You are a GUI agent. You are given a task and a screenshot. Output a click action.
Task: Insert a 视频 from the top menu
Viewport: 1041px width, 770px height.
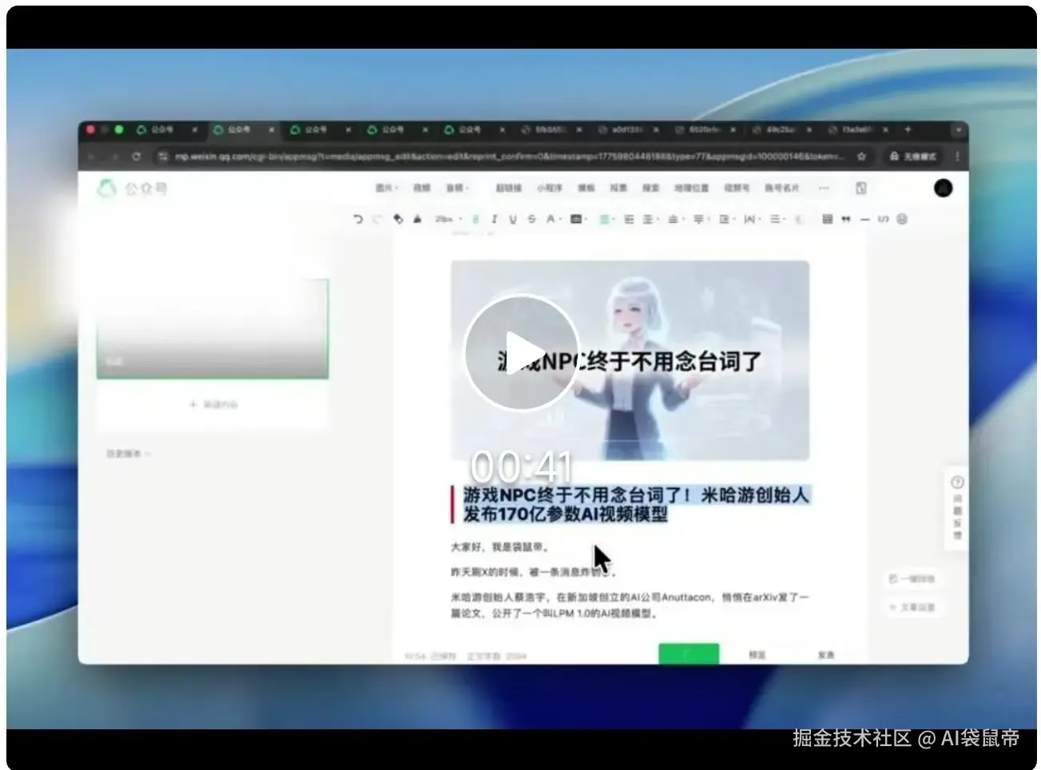(x=422, y=189)
